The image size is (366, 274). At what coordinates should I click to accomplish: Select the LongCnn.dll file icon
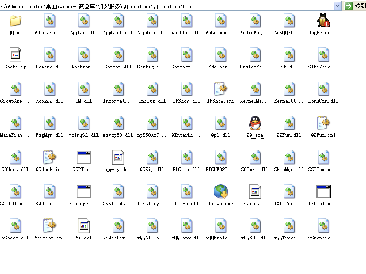click(x=323, y=89)
